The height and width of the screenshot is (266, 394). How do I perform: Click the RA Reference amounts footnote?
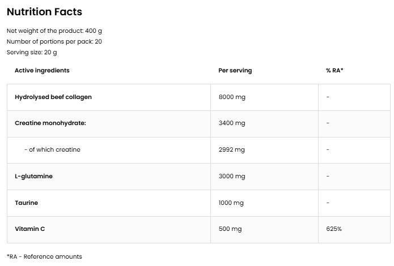44,256
